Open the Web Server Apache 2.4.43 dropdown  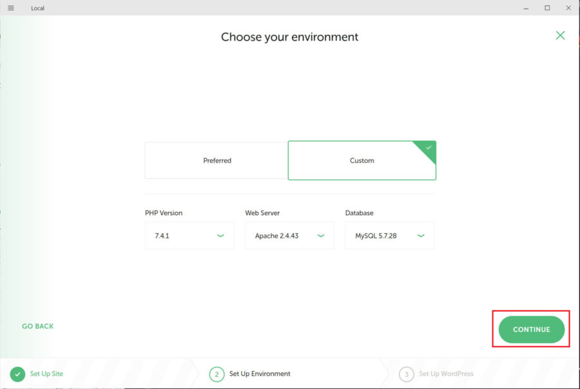(x=289, y=236)
